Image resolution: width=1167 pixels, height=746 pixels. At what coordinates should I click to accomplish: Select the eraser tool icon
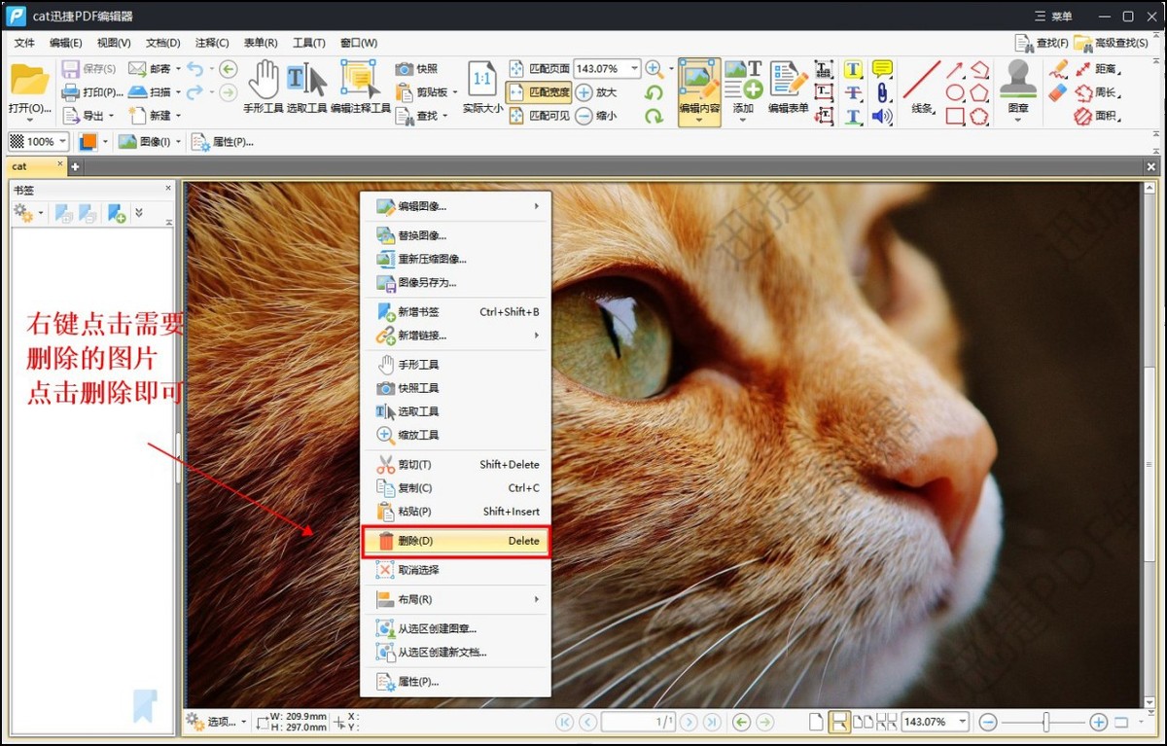pyautogui.click(x=1058, y=92)
